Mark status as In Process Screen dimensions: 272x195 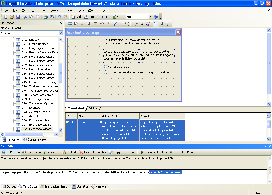(11, 152)
